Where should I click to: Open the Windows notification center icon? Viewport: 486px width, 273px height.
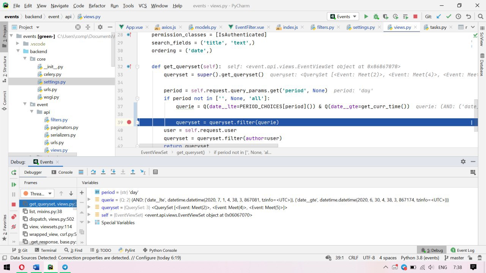(x=473, y=267)
